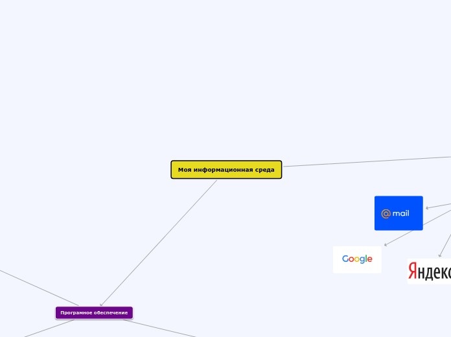
Task: Click the arrowhead pointing toward the Google image
Action: (x=386, y=245)
